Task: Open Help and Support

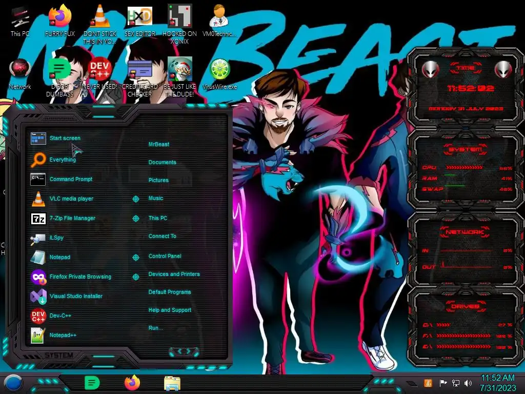Action: tap(170, 310)
